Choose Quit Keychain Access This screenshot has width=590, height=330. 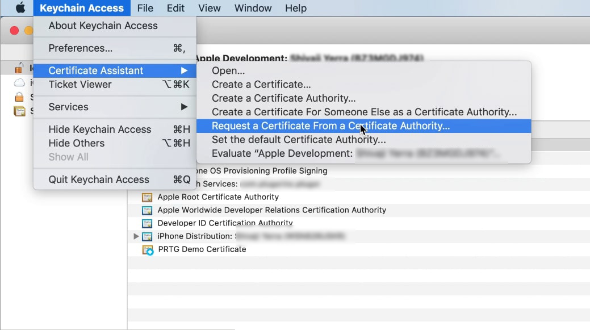click(x=115, y=179)
